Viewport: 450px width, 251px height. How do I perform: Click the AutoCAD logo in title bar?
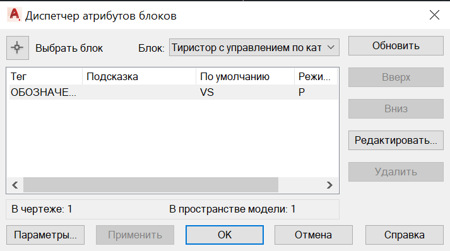click(x=15, y=15)
